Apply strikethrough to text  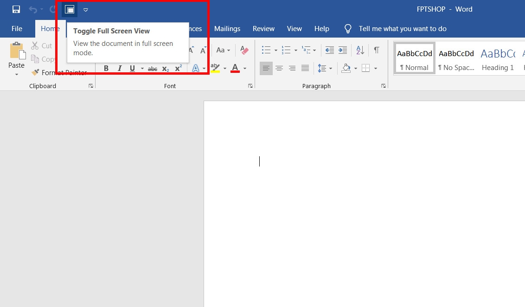pos(152,68)
